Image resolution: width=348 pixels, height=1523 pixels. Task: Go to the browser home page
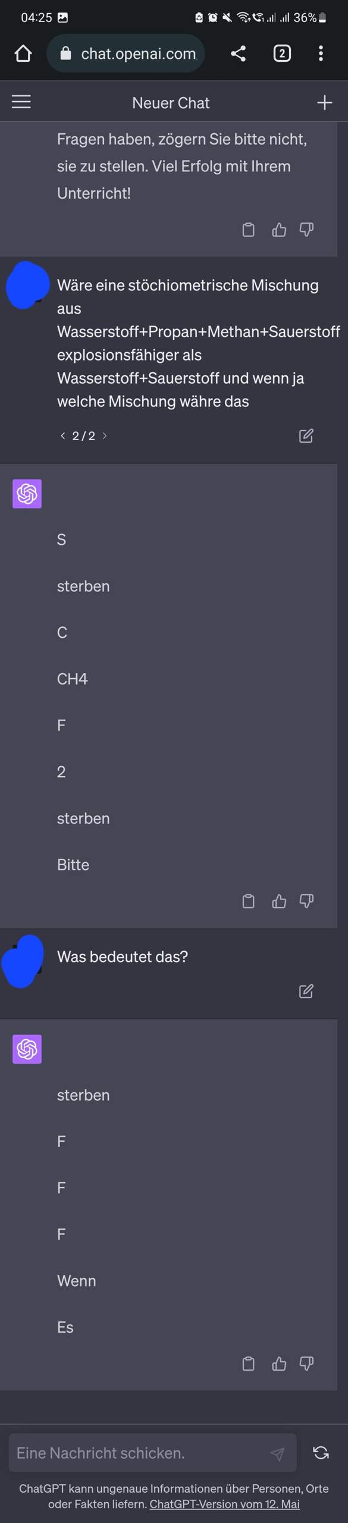click(x=23, y=54)
